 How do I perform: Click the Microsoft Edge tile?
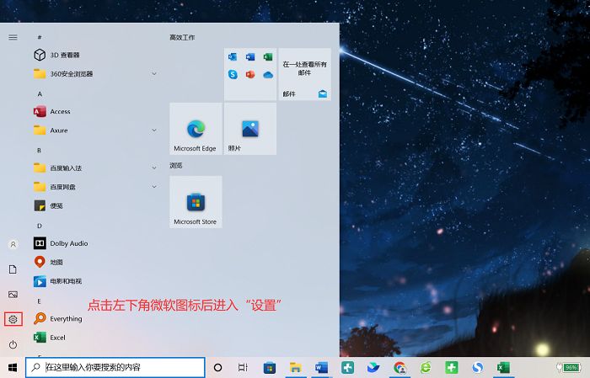coord(196,129)
